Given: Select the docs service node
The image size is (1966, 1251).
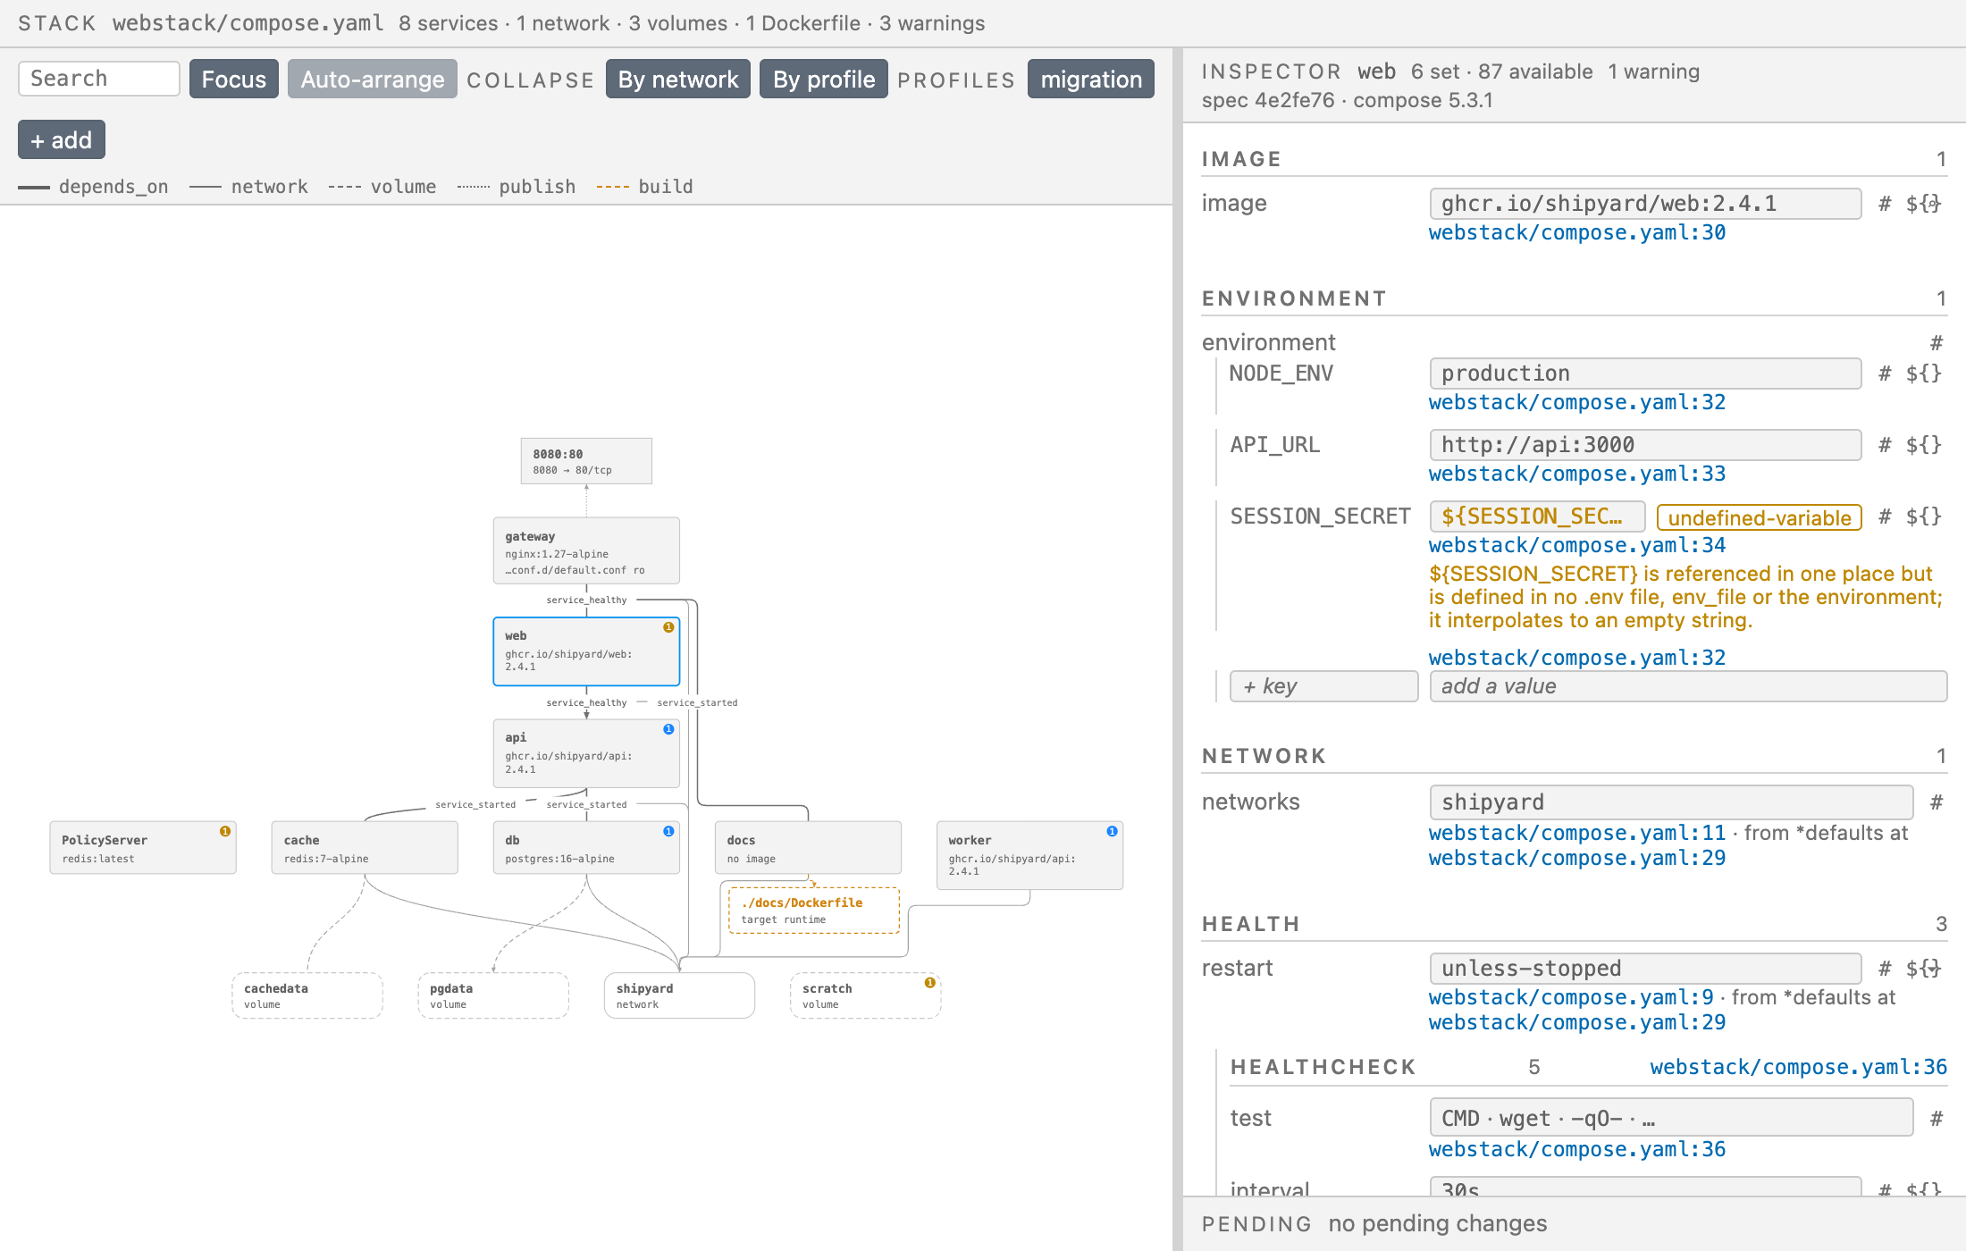Looking at the screenshot, I should click(808, 848).
